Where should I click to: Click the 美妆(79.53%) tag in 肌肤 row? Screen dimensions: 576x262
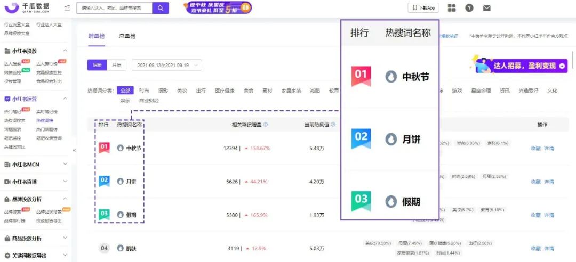coord(378,243)
